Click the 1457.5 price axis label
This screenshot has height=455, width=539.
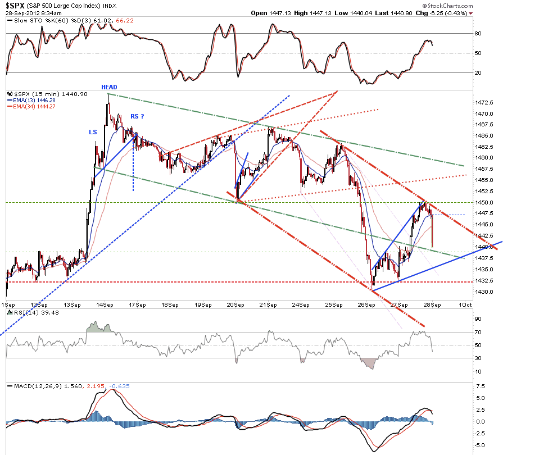(484, 169)
